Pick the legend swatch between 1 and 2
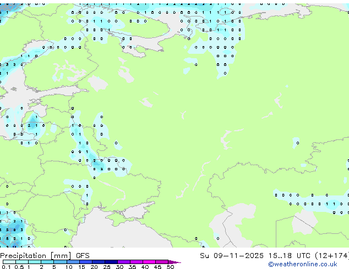This screenshot has height=269, width=349. coord(35,262)
